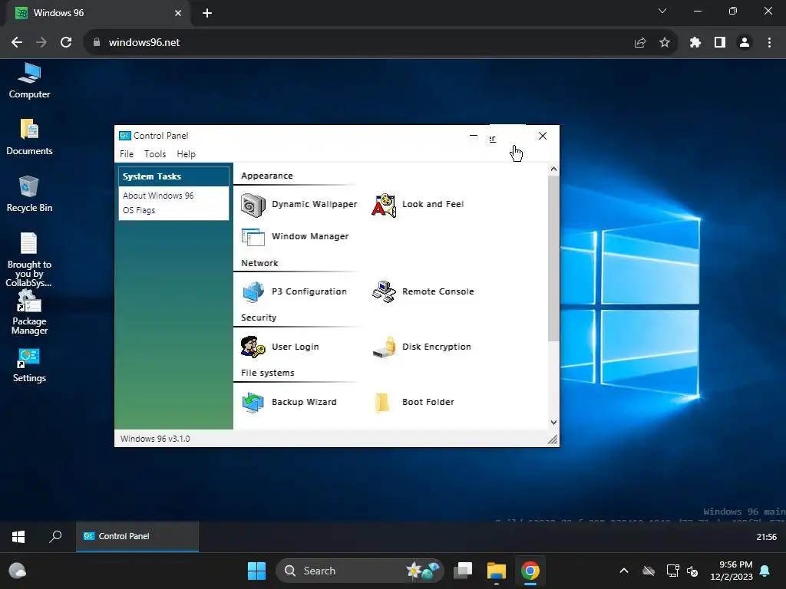Open the Boot Folder icon
This screenshot has width=786, height=589.
[x=382, y=402]
